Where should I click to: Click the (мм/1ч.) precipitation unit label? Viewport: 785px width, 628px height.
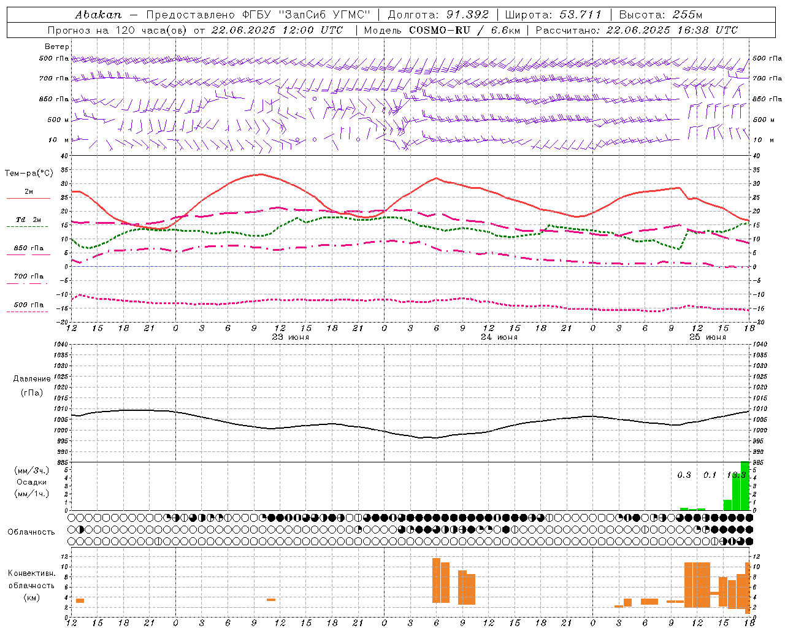31,494
